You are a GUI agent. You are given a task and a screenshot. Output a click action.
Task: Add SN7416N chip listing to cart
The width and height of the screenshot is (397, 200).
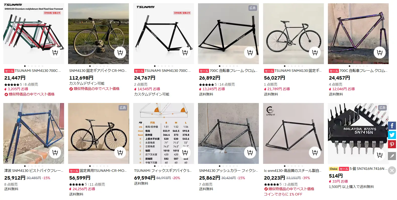click(379, 155)
